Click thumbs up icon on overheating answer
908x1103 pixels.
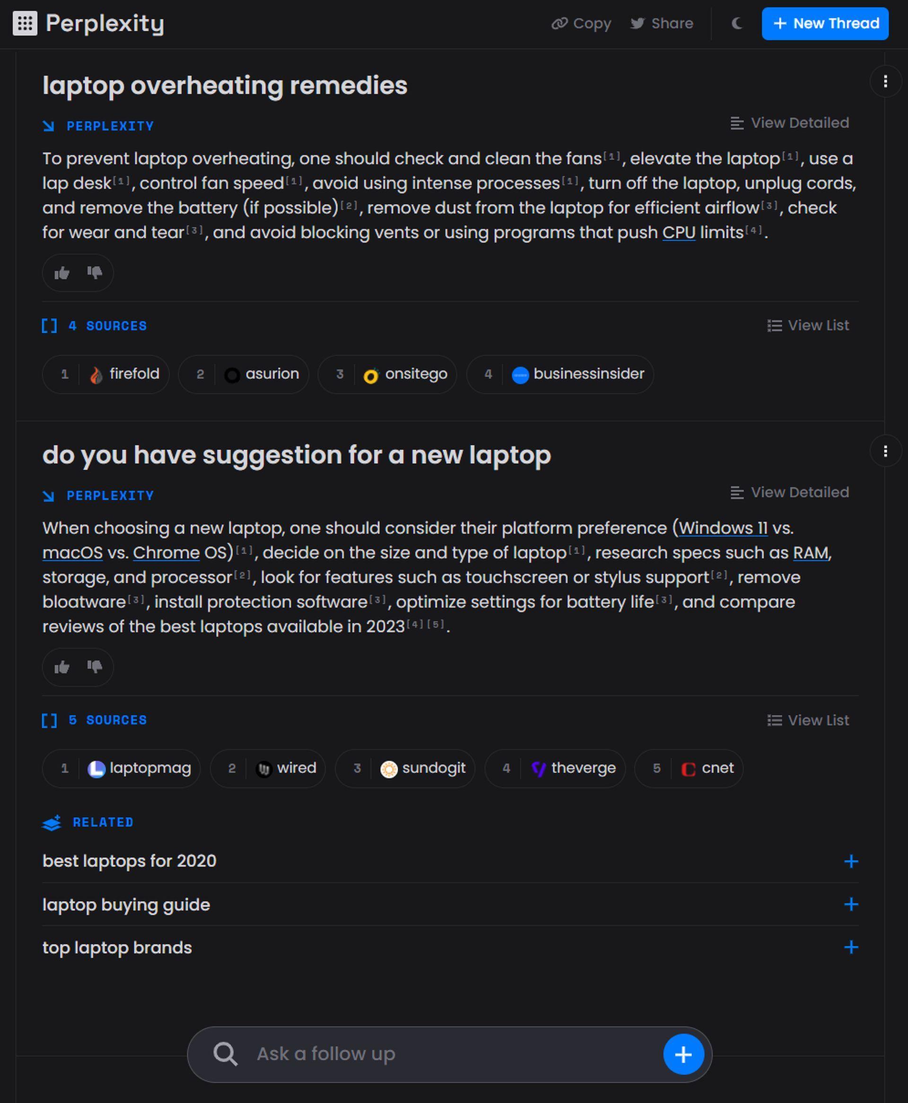63,272
